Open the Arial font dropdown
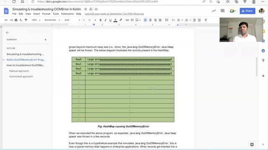The image size is (268, 150). pyautogui.click(x=72, y=20)
